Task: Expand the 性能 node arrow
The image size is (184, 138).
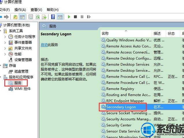Action: 5,54
